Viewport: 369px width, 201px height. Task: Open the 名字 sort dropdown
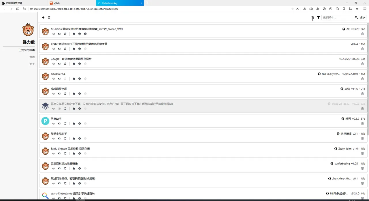pyautogui.click(x=363, y=18)
